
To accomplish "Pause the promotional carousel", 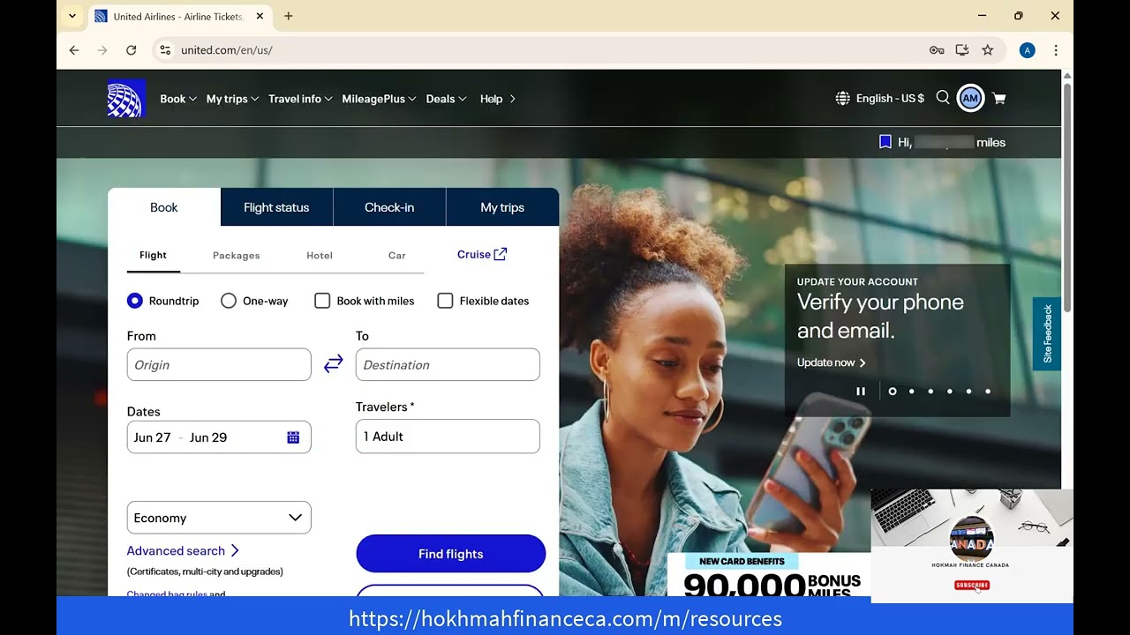I will (861, 392).
